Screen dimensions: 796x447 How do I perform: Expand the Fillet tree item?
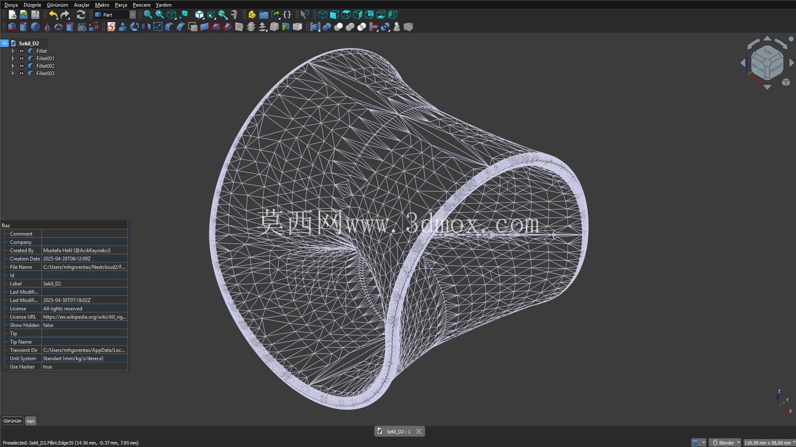click(x=13, y=51)
